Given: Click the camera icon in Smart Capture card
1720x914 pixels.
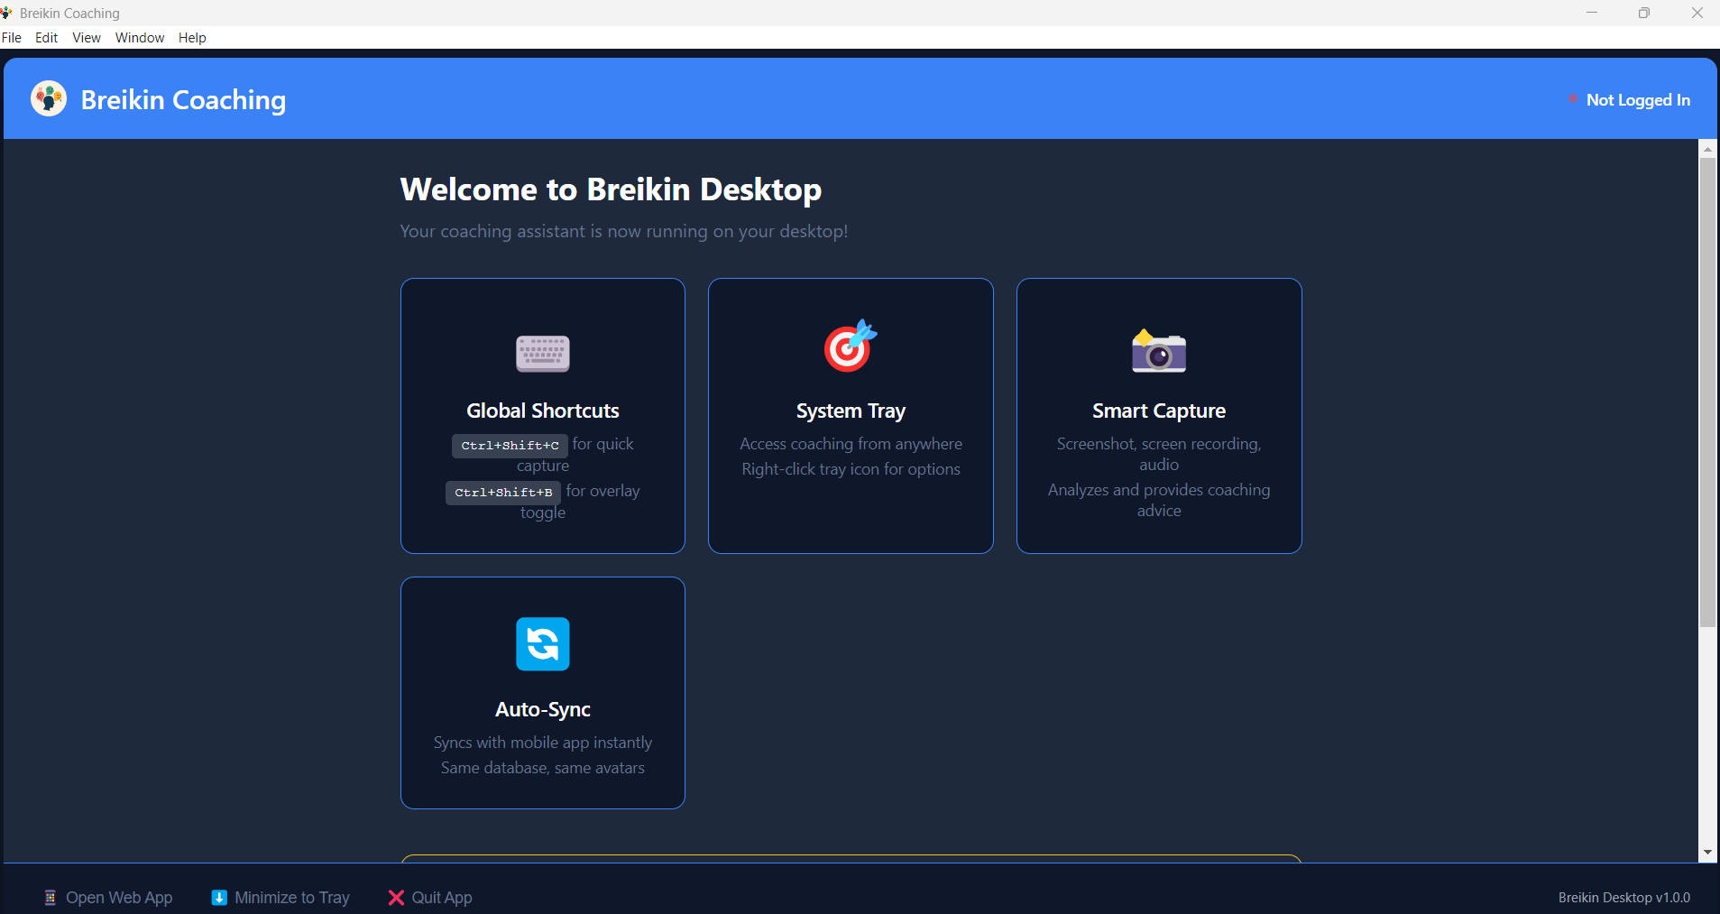Looking at the screenshot, I should pos(1158,353).
